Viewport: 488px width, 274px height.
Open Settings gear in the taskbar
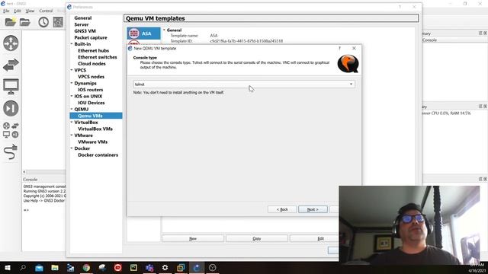165,267
